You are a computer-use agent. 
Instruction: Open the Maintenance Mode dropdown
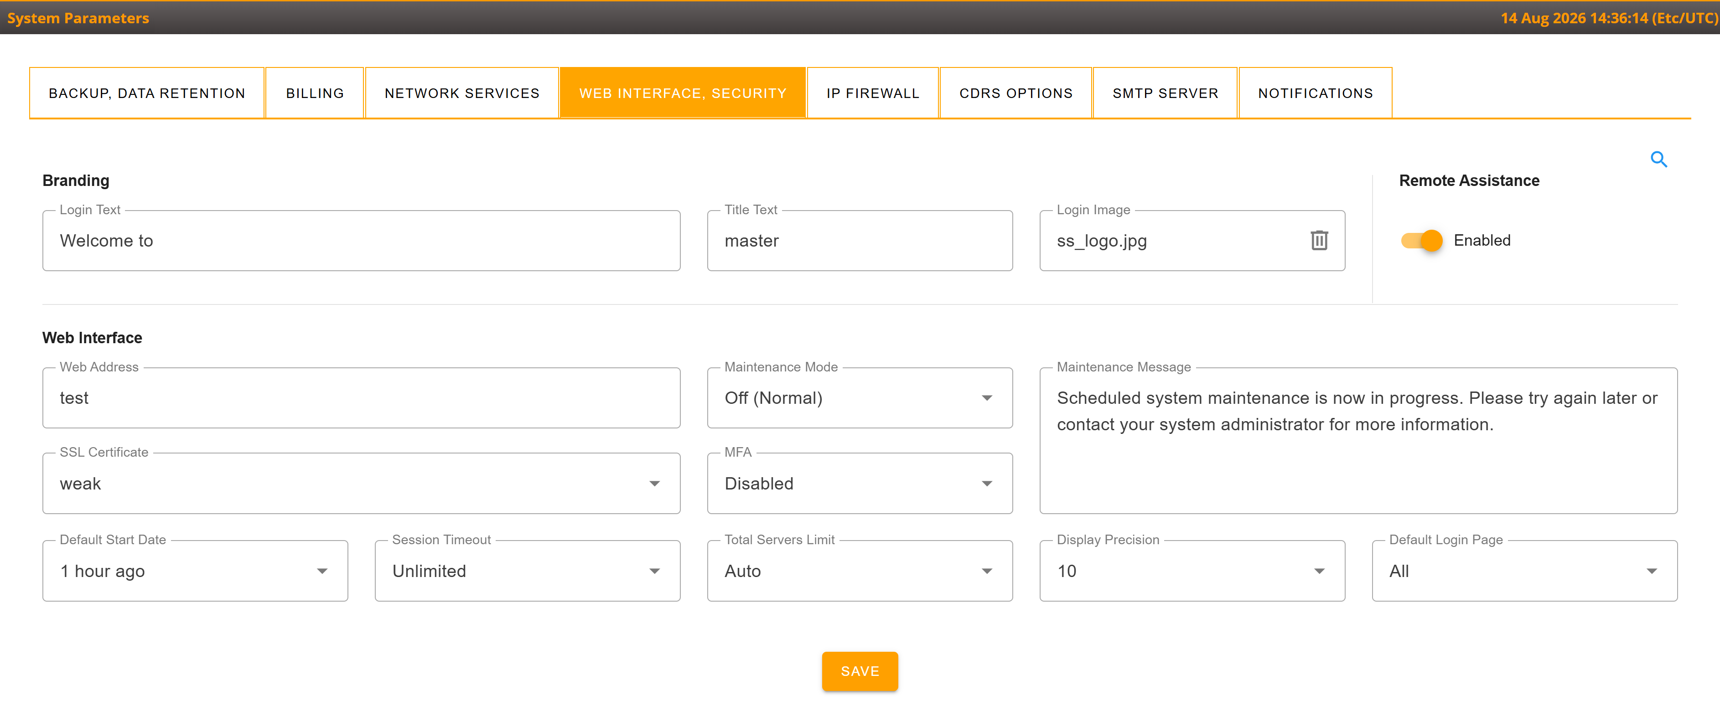pos(860,398)
